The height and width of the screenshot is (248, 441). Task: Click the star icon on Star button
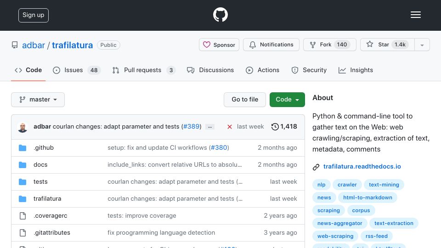[x=370, y=44]
